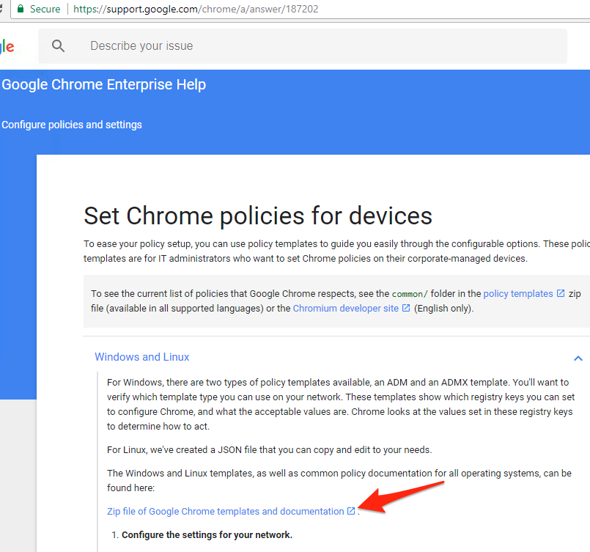
Task: Open the Chromium developer site link
Action: click(345, 308)
